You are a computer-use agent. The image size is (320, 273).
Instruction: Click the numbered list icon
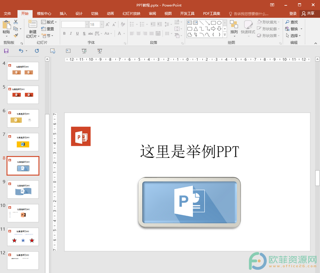(142, 25)
